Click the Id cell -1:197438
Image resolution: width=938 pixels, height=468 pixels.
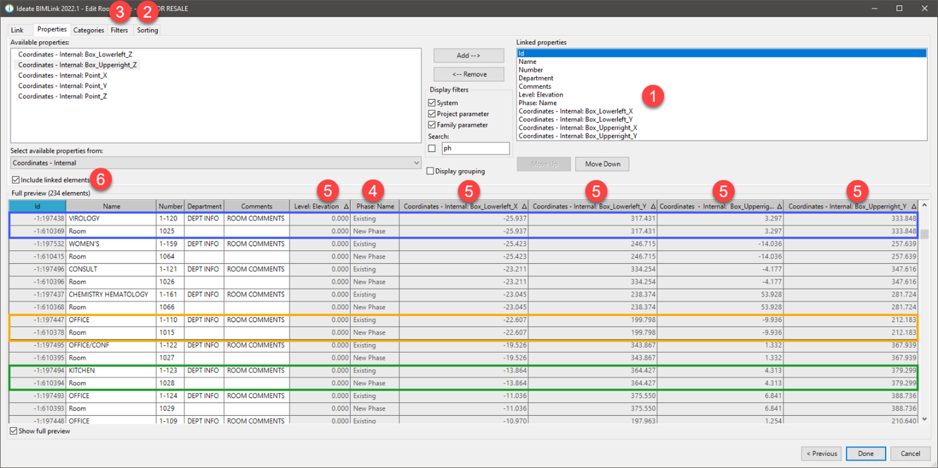coord(38,218)
